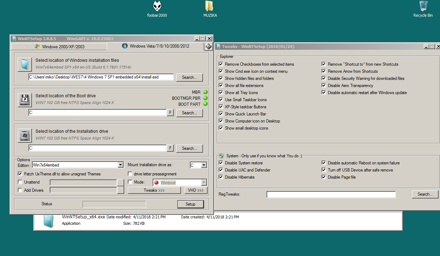Click browse button for Unattend file

point(121,183)
